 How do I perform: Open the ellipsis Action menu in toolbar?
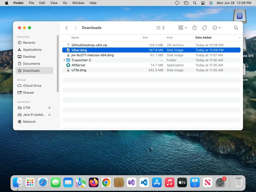point(217,28)
